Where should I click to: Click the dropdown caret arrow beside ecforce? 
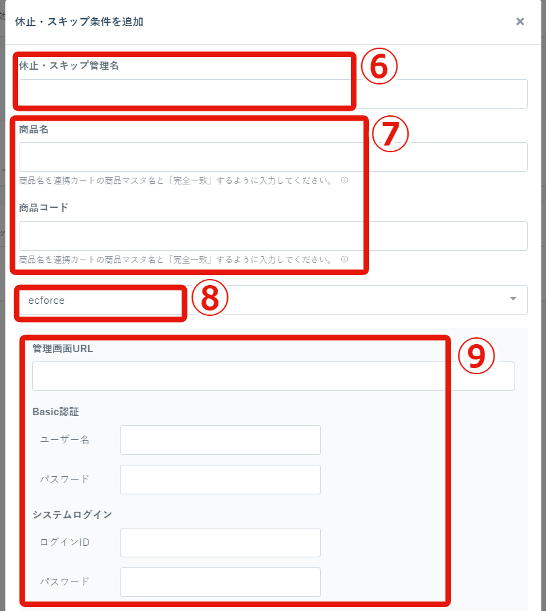[x=513, y=299]
